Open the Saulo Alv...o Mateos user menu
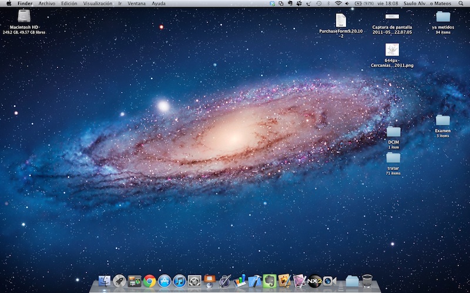Viewport: 470px width, 293px height. [428, 4]
